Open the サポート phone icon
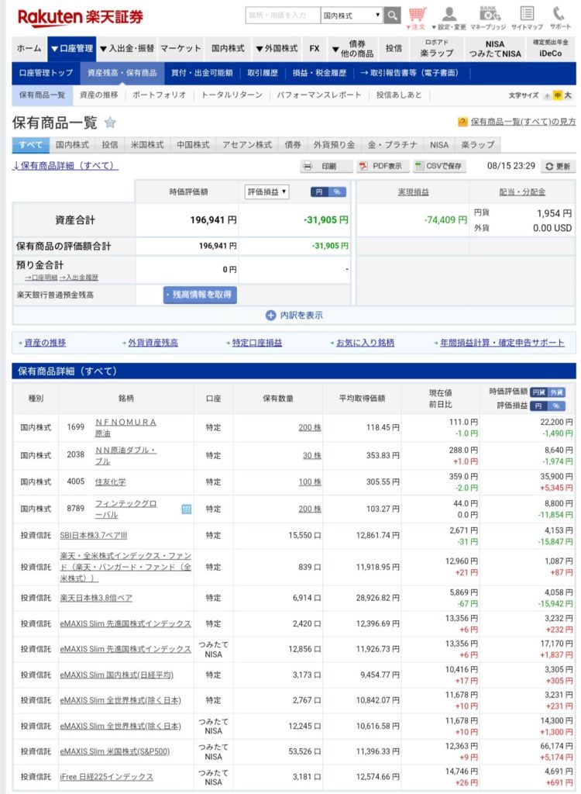 (x=560, y=19)
